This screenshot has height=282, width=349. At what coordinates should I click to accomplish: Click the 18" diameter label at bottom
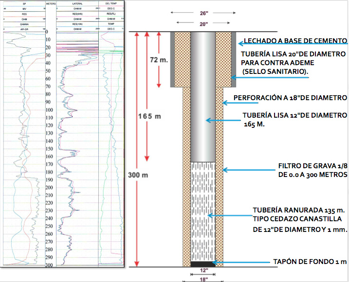point(204,280)
